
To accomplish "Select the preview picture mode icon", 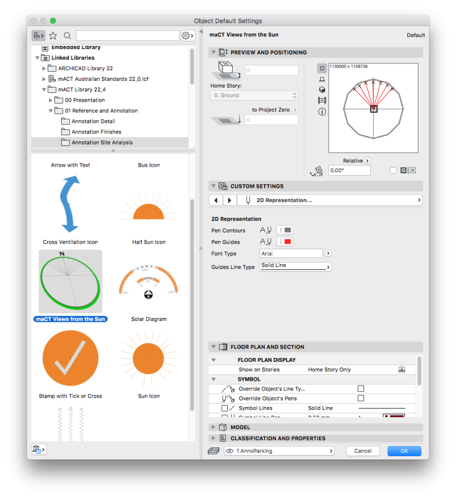I will point(322,101).
